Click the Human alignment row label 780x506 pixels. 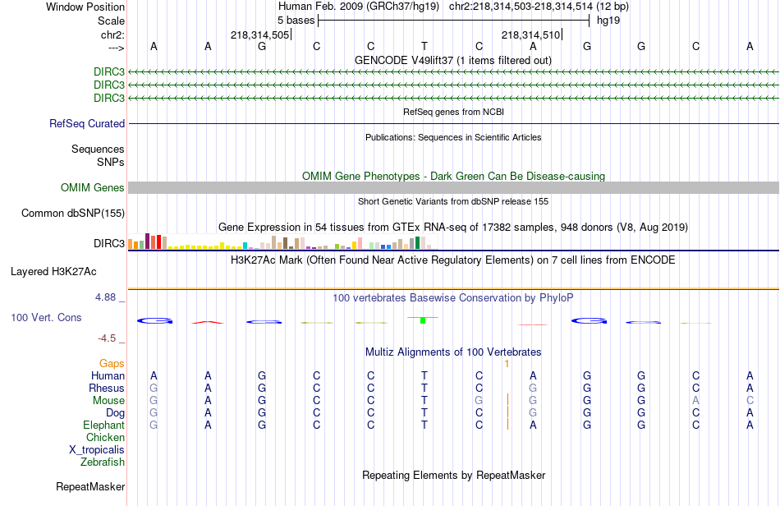(108, 375)
